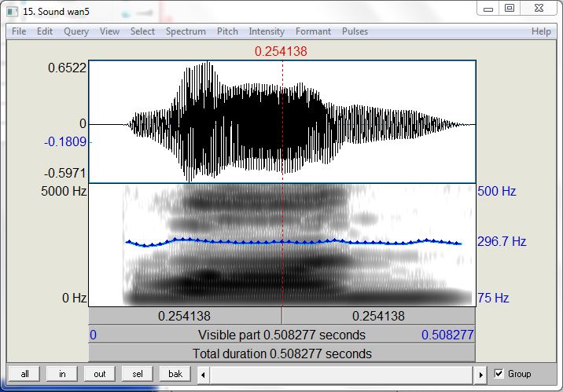Minimize the Sound wan5 window
Viewport: 563px width, 392px height.
click(x=488, y=9)
